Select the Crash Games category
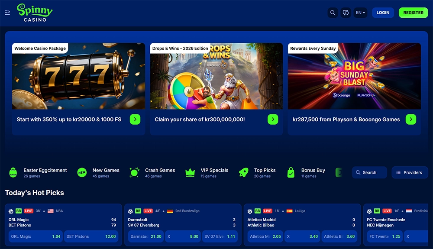The width and height of the screenshot is (433, 249). (152, 172)
